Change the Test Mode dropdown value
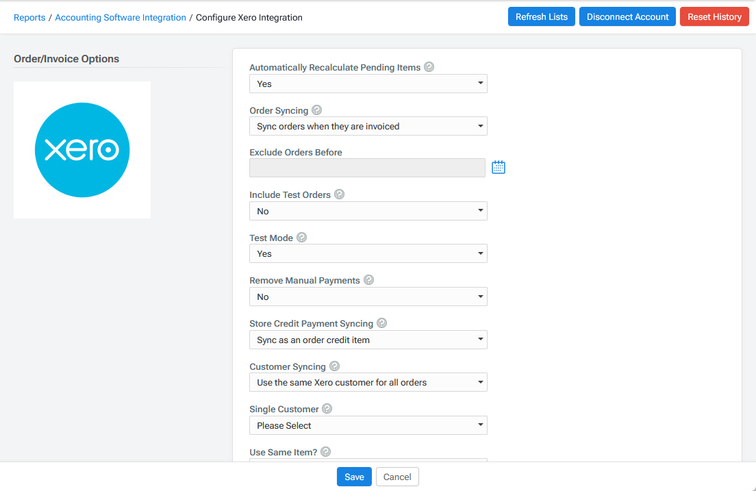The image size is (756, 491). pyautogui.click(x=368, y=253)
